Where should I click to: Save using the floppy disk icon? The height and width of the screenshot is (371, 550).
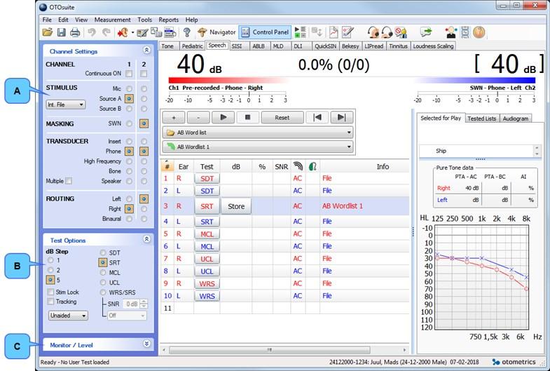[x=62, y=33]
